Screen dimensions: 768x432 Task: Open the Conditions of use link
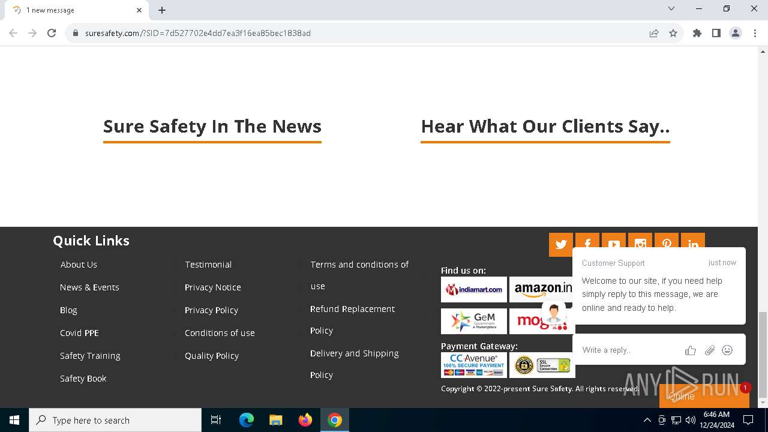click(x=220, y=333)
